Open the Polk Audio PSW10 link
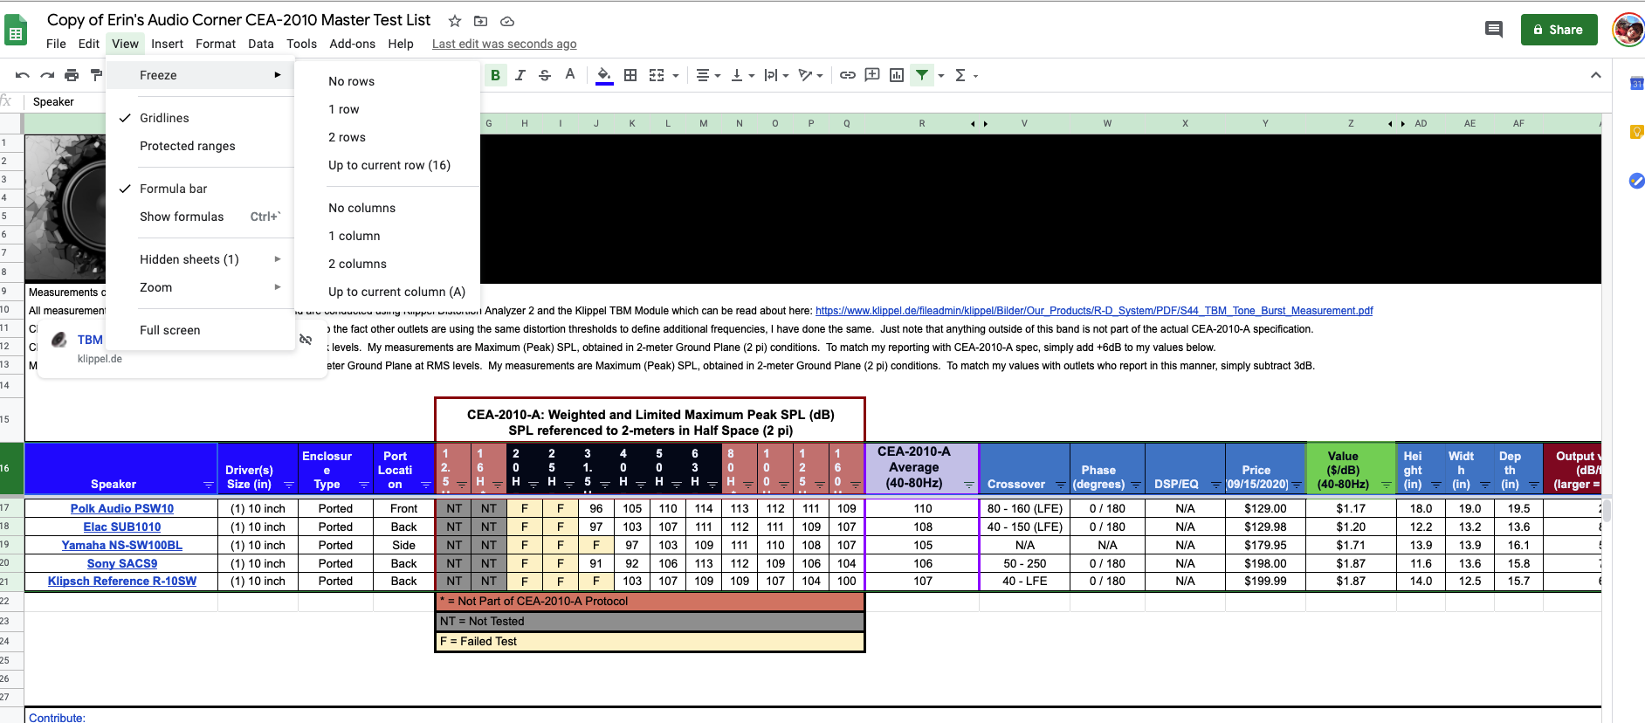1645x723 pixels. (122, 508)
